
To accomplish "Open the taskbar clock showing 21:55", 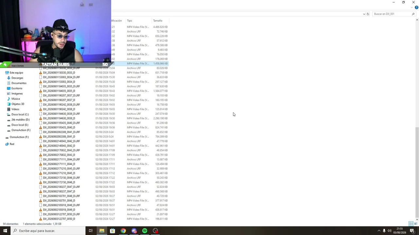I will tap(400, 231).
